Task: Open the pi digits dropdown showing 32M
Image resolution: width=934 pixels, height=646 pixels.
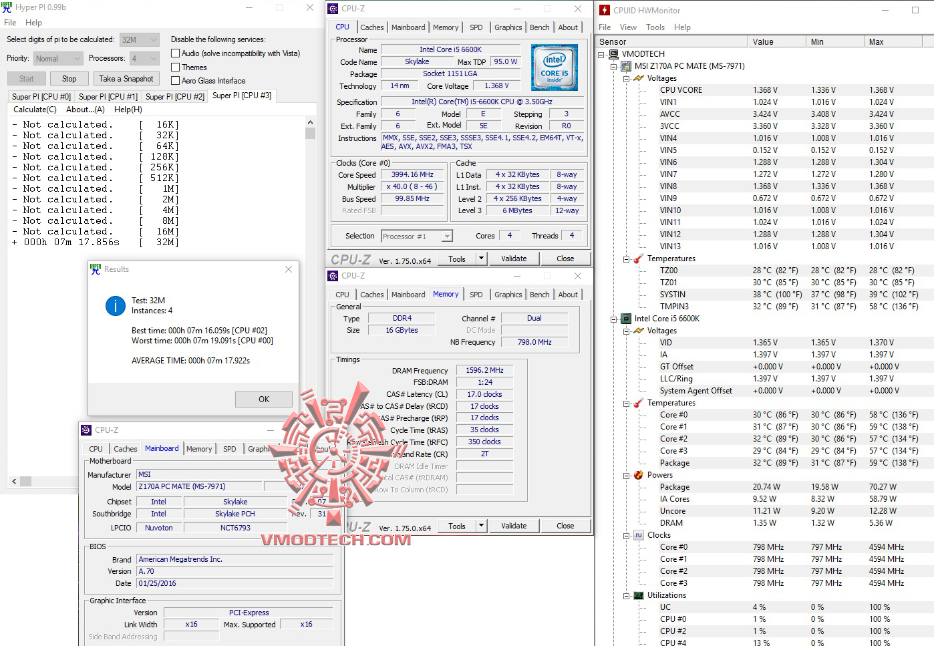Action: tap(140, 40)
